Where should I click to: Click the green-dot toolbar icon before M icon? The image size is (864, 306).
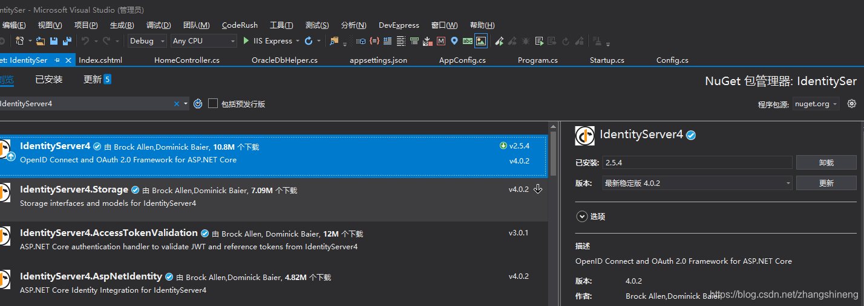(x=428, y=41)
